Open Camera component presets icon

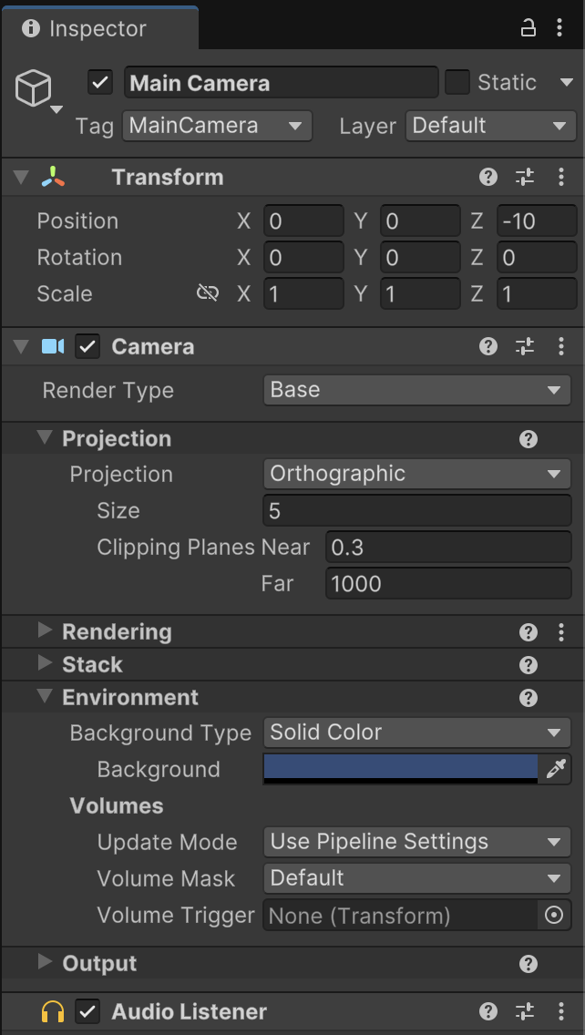click(524, 346)
